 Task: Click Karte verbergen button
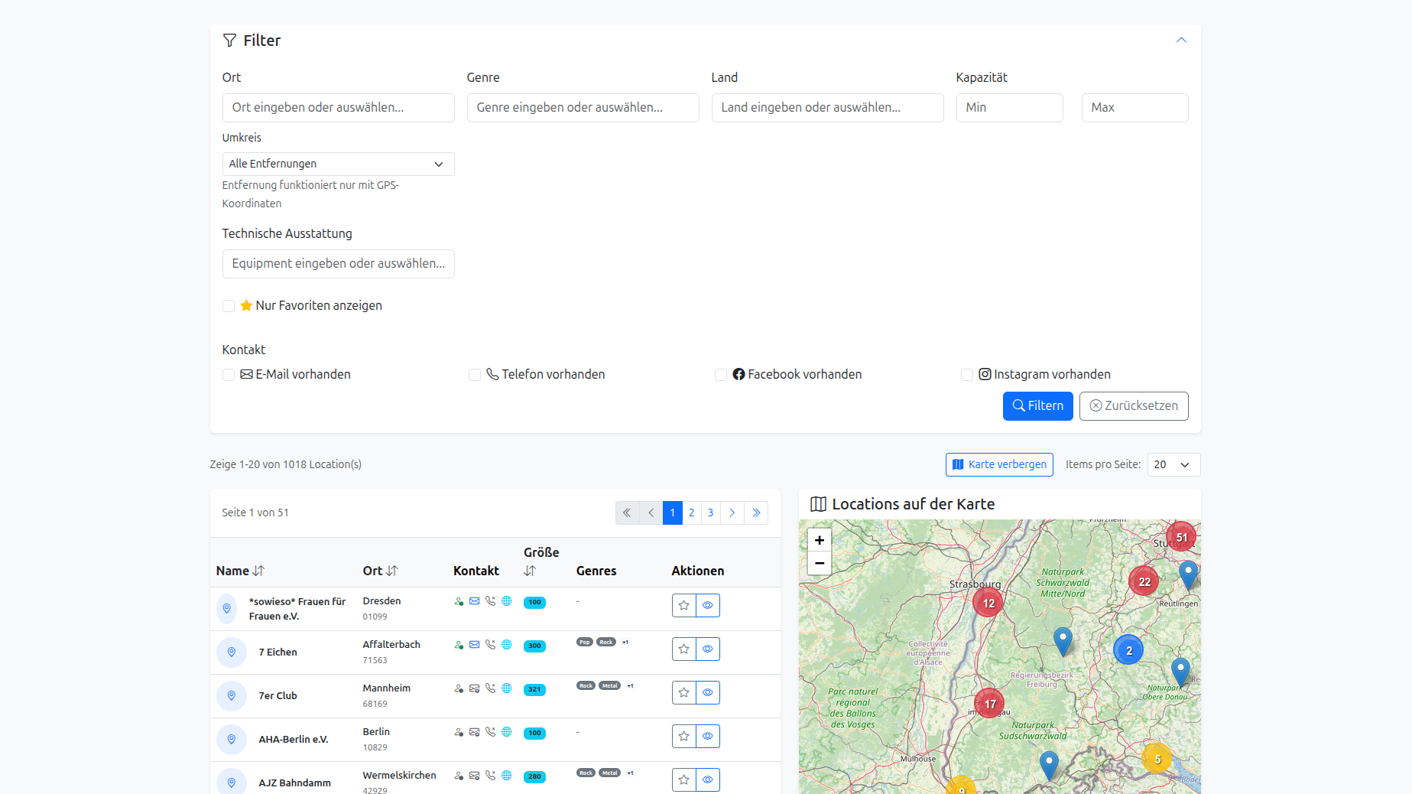(999, 464)
